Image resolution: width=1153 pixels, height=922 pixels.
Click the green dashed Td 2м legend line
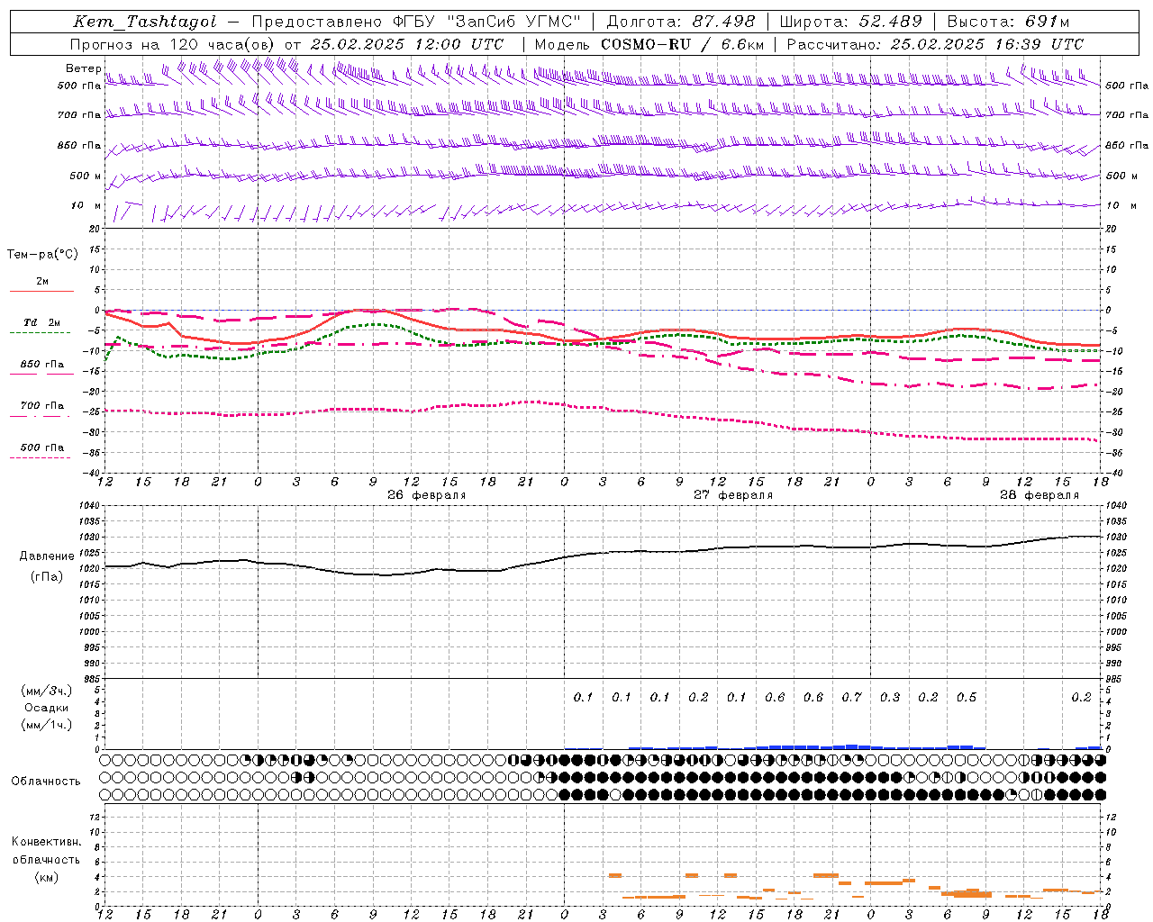point(40,332)
